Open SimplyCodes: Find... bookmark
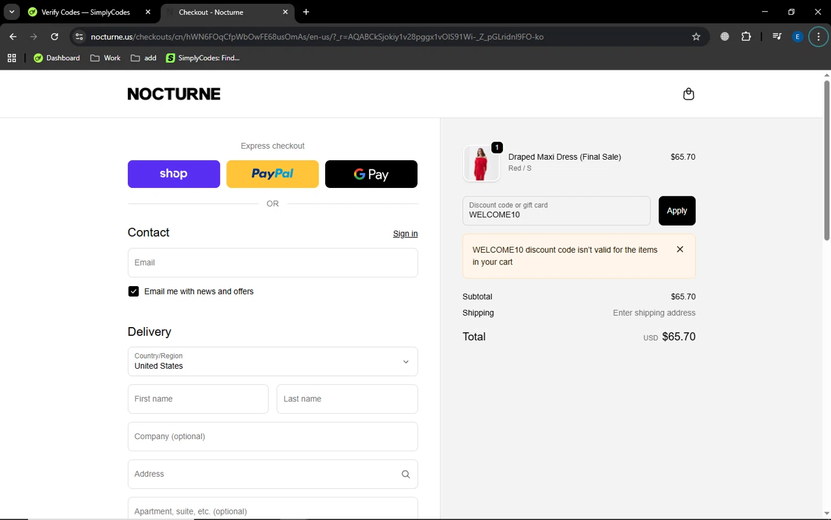The height and width of the screenshot is (520, 831). [x=203, y=58]
